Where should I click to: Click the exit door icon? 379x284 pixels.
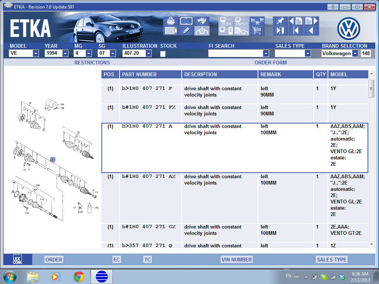[x=280, y=31]
